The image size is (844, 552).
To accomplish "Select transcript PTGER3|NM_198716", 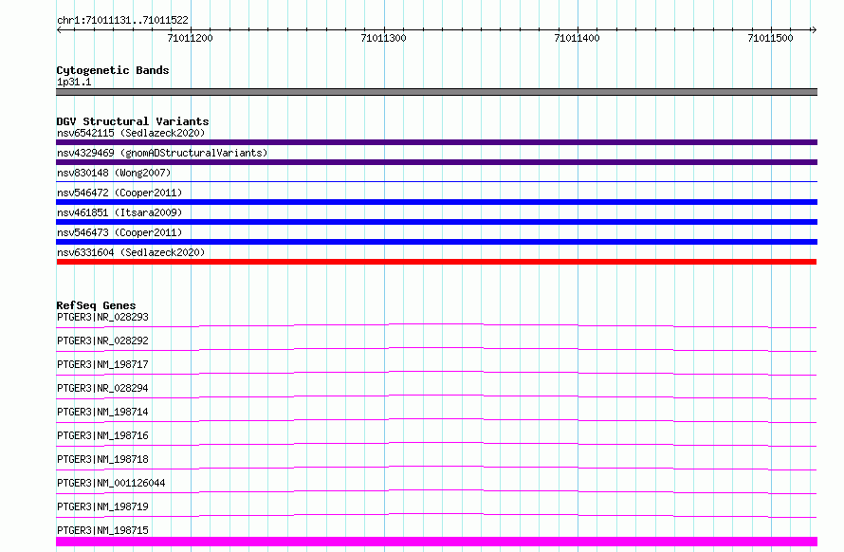I will tap(102, 435).
